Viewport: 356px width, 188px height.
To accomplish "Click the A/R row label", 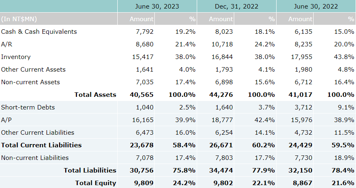I will [x=7, y=44].
